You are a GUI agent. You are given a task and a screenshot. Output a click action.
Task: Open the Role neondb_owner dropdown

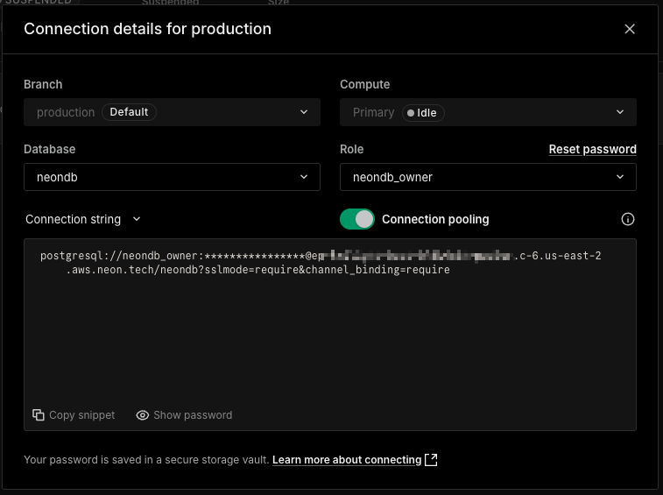click(488, 177)
